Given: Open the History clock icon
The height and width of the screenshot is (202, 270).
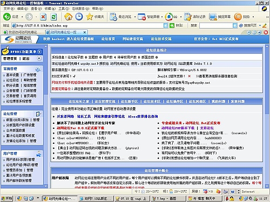Looking at the screenshot, I should tap(79, 17).
